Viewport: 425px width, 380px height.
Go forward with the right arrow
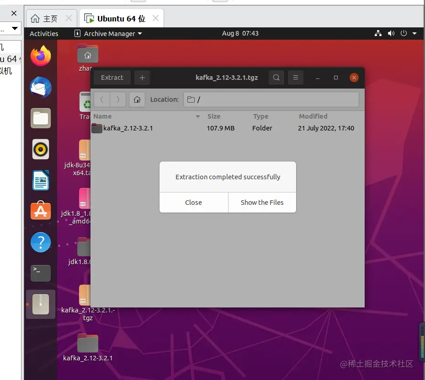pos(118,99)
